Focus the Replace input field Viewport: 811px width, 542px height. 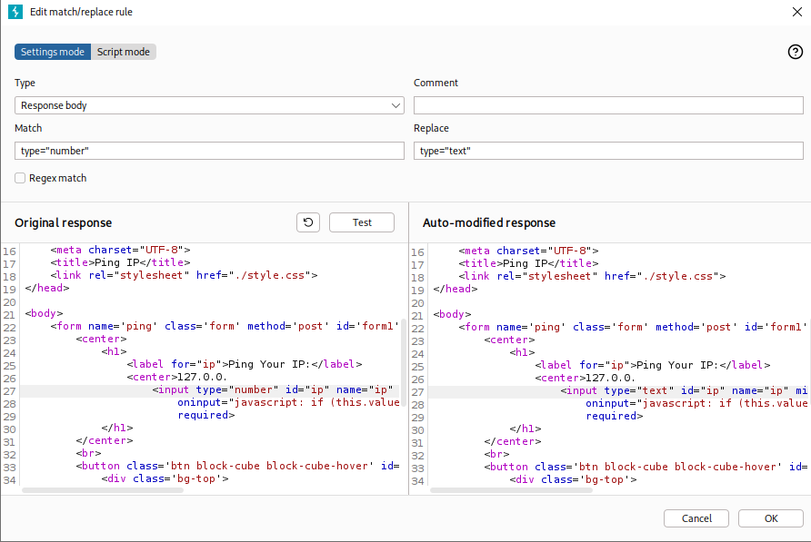pyautogui.click(x=608, y=151)
